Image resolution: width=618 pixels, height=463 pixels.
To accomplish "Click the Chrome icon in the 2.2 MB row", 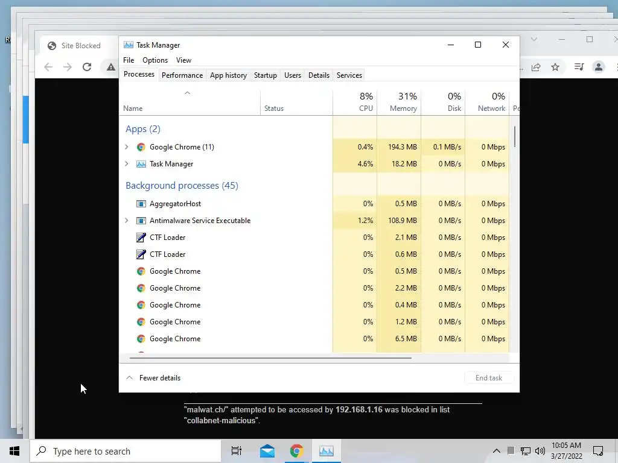I will [141, 288].
